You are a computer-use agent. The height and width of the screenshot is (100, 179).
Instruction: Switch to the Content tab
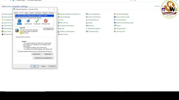[x=32, y=13]
